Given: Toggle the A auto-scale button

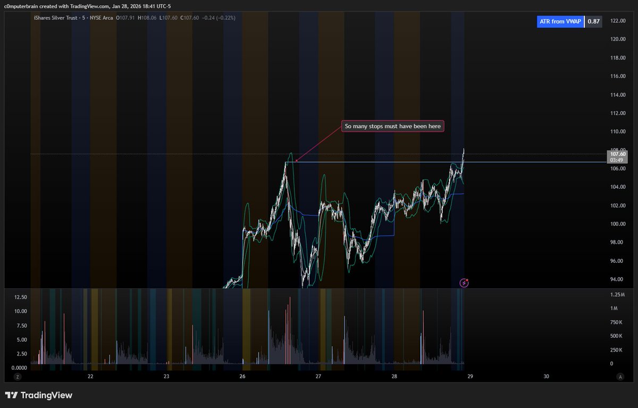Looking at the screenshot, I should [620, 376].
